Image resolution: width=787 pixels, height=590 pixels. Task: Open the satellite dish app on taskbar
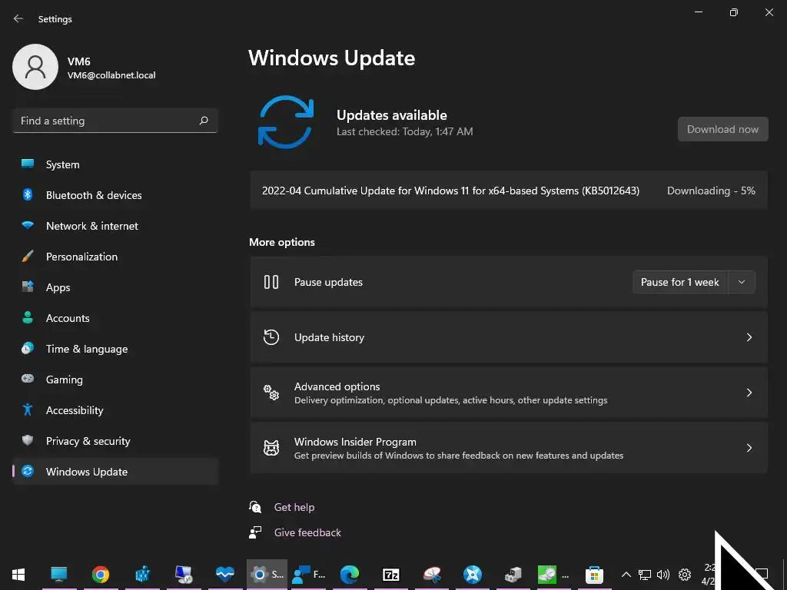[432, 574]
